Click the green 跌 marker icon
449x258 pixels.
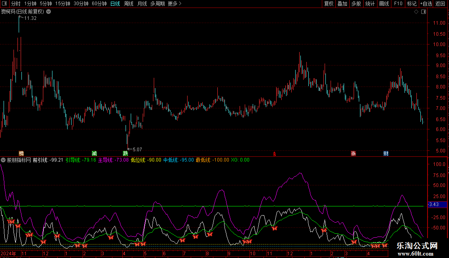point(126,154)
